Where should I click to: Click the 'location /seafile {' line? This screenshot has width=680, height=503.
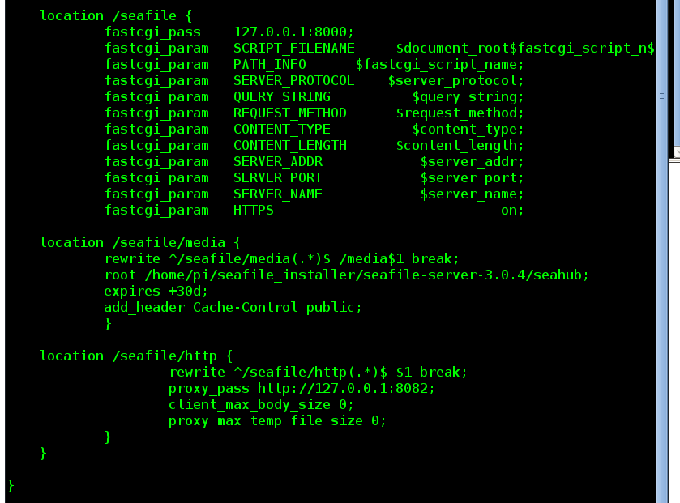(x=115, y=16)
